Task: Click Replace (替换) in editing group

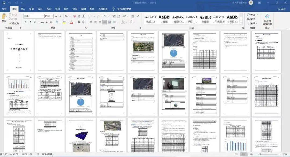Action: coord(251,19)
